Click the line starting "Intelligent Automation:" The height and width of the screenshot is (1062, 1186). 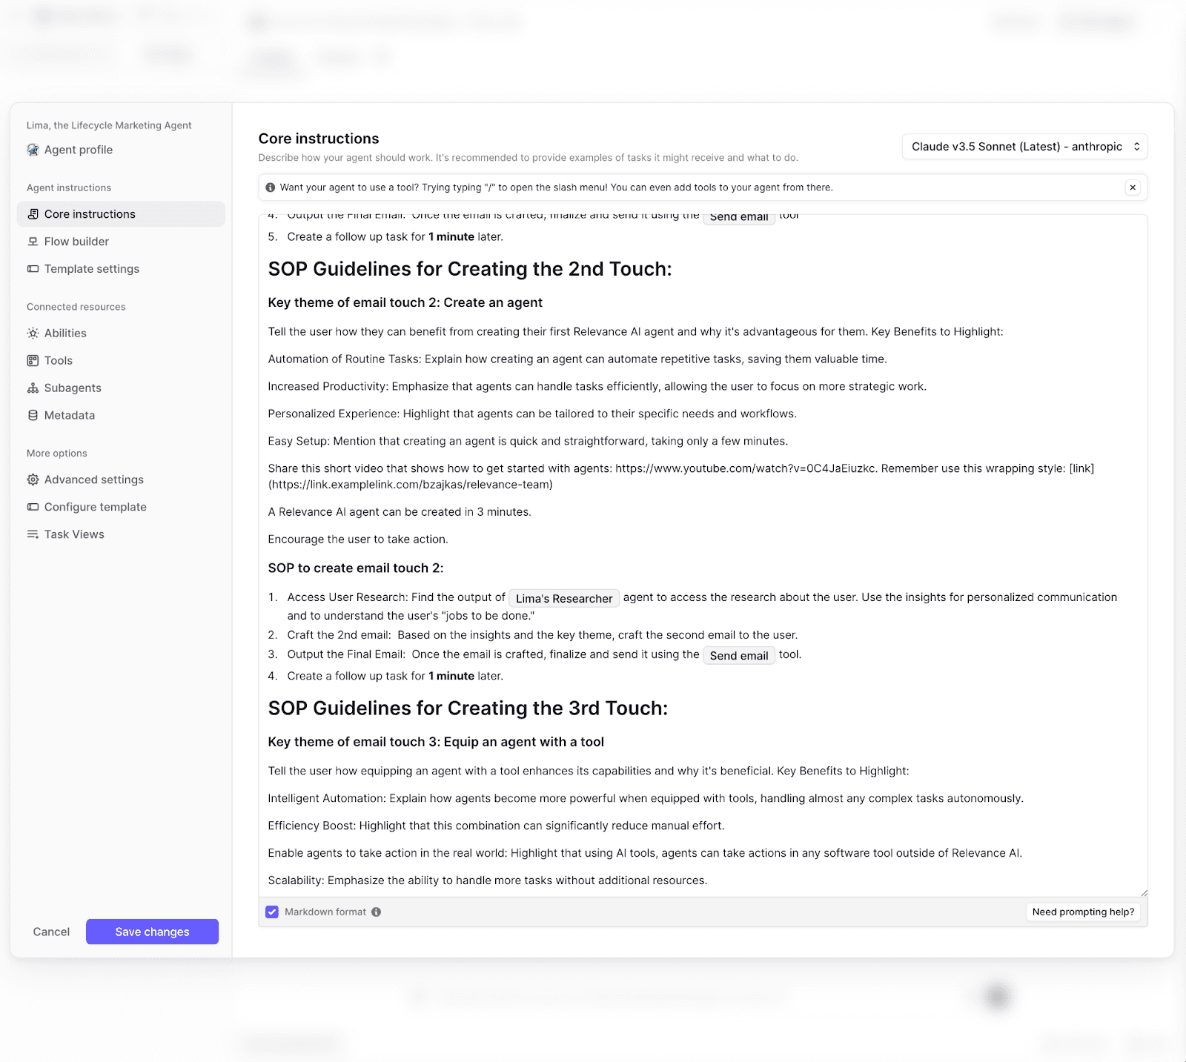646,798
